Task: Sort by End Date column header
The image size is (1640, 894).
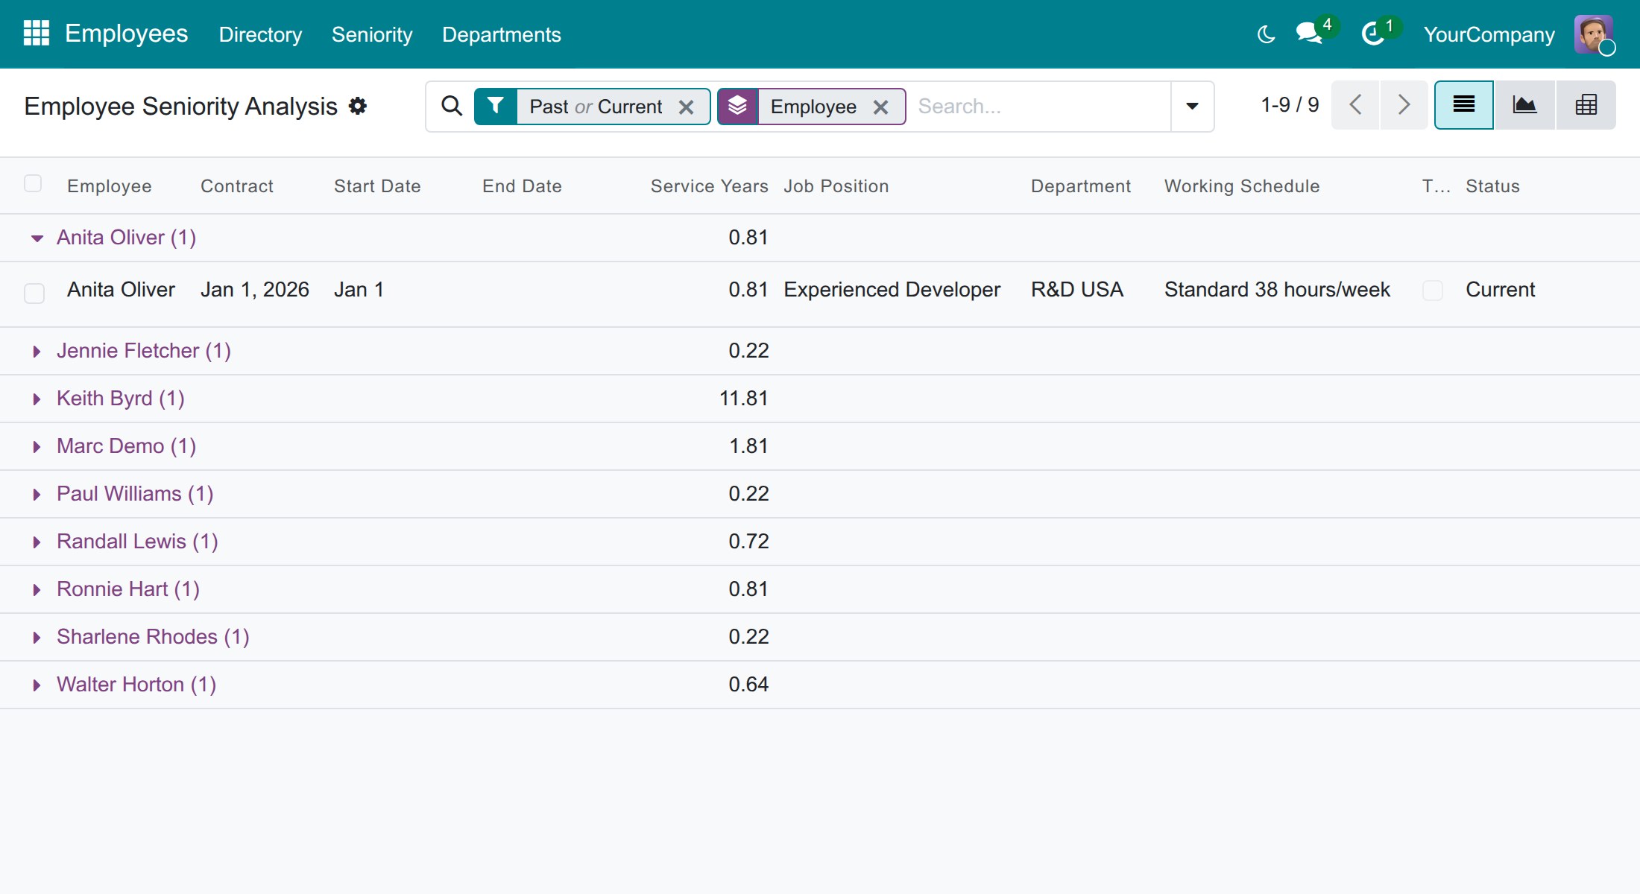Action: click(522, 186)
